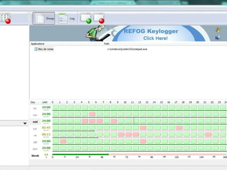
Task: Click the add application window icon
Action: tap(86, 18)
